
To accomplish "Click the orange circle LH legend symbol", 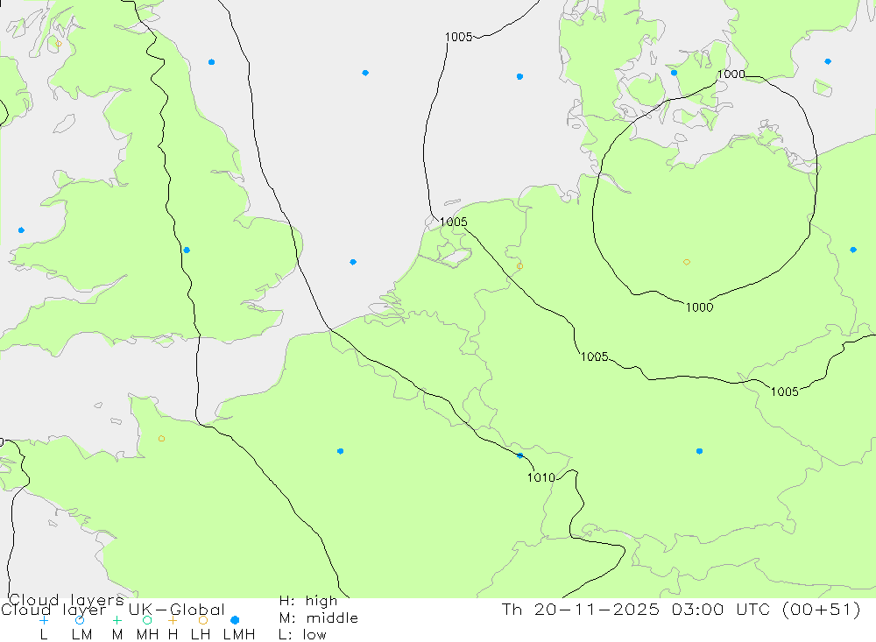I will [x=203, y=620].
